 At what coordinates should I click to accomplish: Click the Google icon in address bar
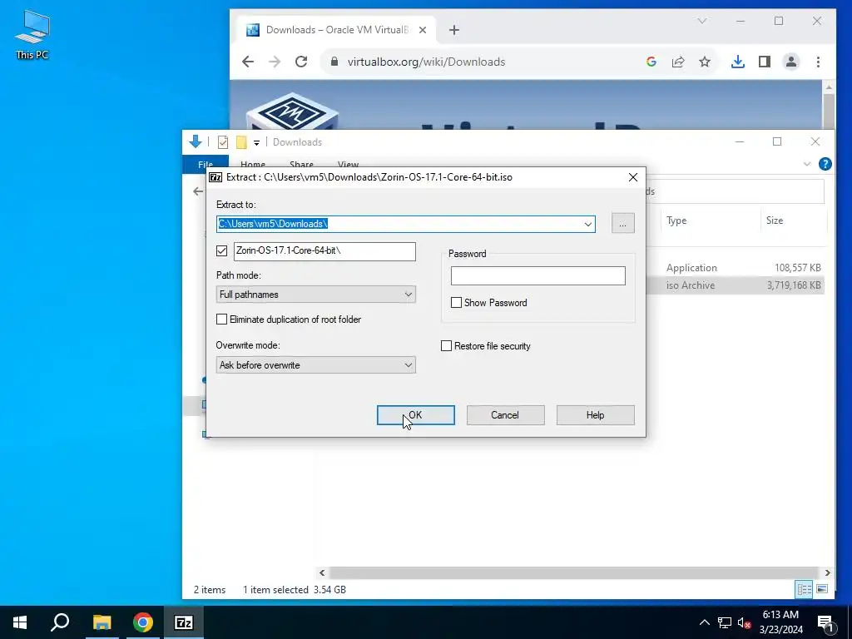click(x=651, y=62)
